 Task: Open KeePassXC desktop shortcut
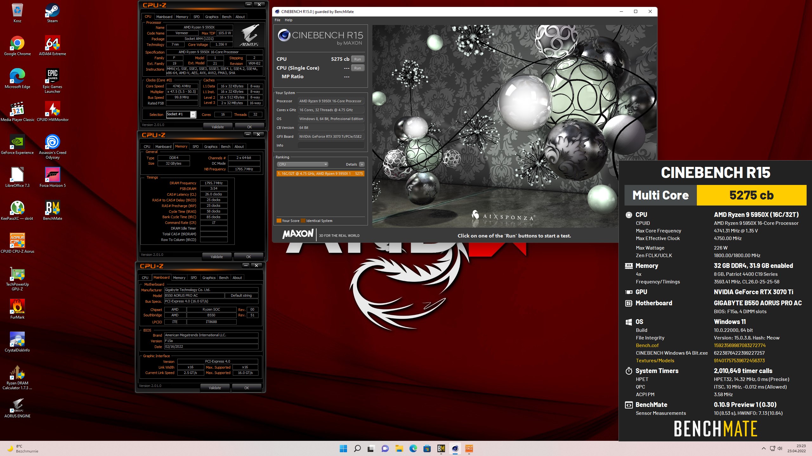(17, 210)
